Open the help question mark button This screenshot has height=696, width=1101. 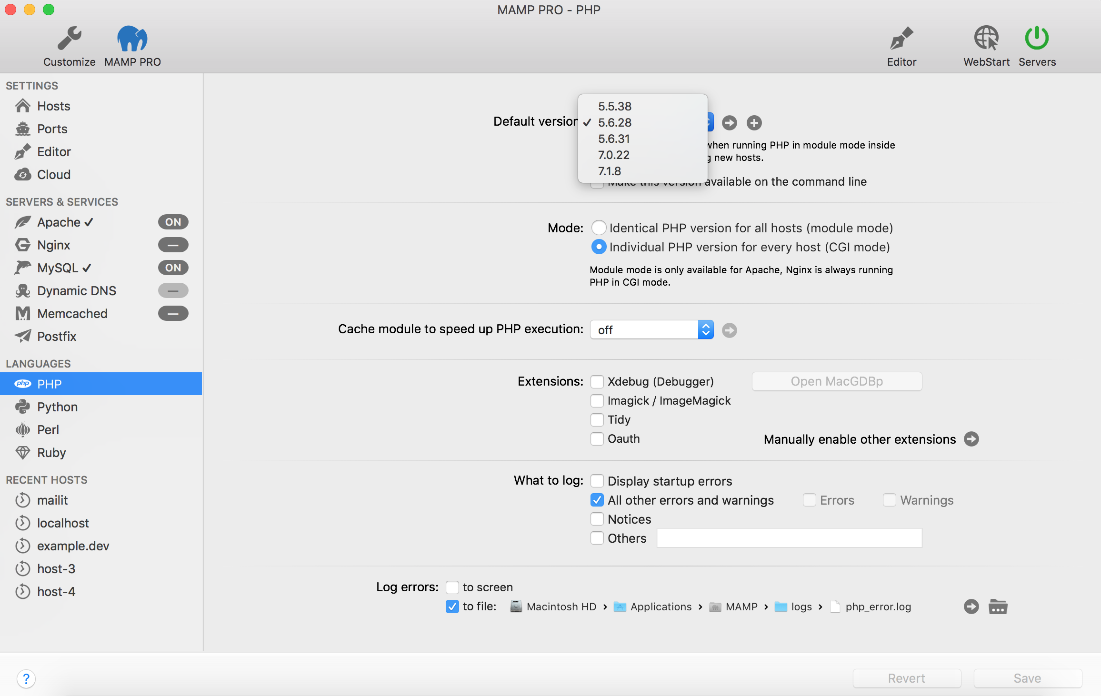(x=26, y=678)
